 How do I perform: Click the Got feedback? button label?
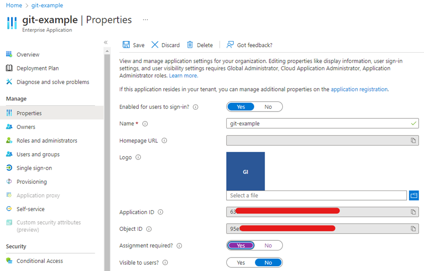pyautogui.click(x=255, y=45)
